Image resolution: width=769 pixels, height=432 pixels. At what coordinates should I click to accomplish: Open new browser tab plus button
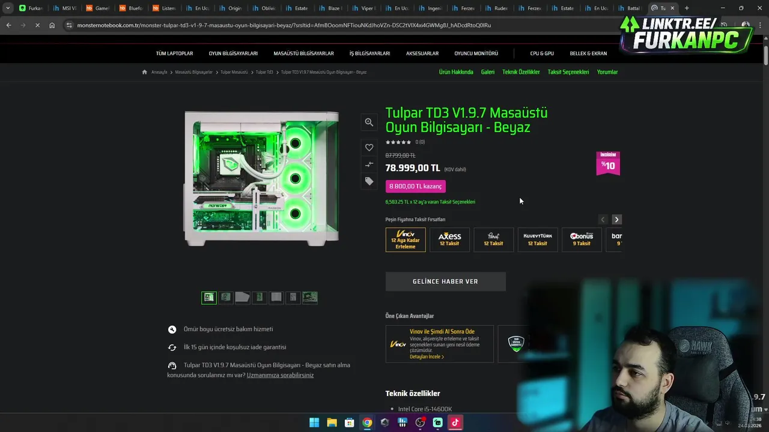pos(687,8)
